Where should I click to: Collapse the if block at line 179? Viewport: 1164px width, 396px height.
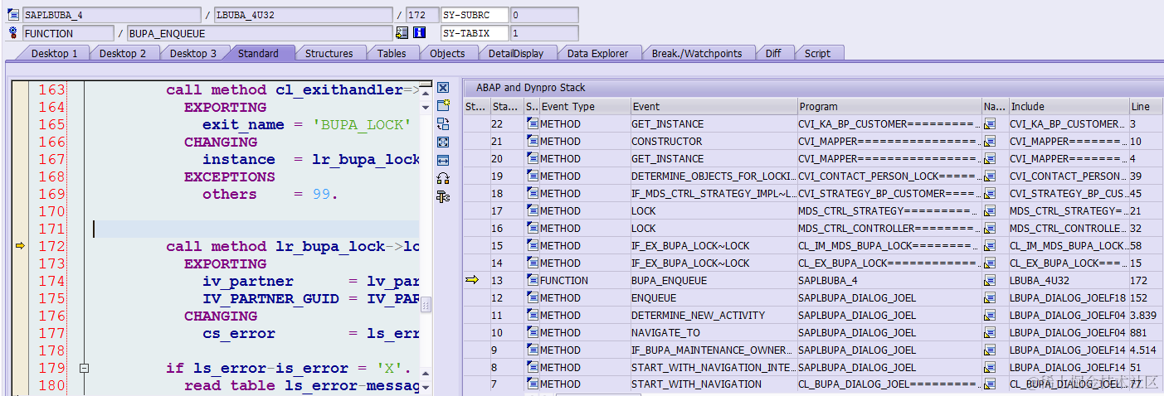[84, 369]
